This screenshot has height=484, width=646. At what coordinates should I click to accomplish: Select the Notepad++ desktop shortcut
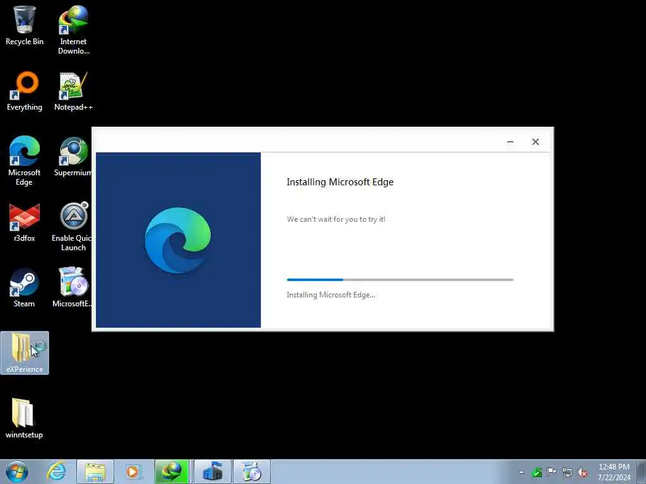point(73,91)
